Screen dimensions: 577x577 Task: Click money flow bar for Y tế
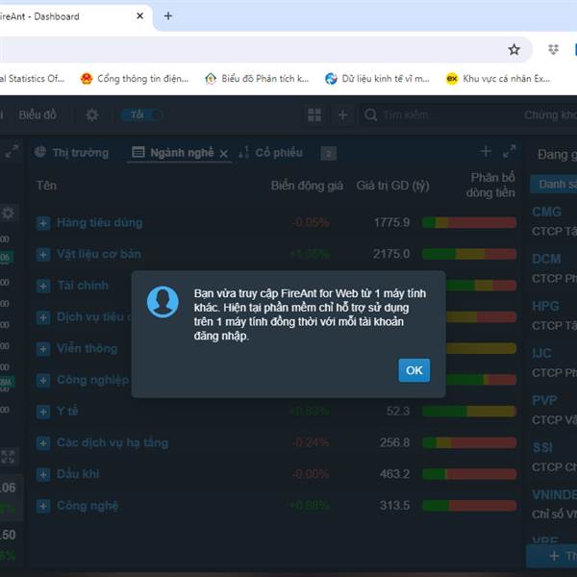469,411
